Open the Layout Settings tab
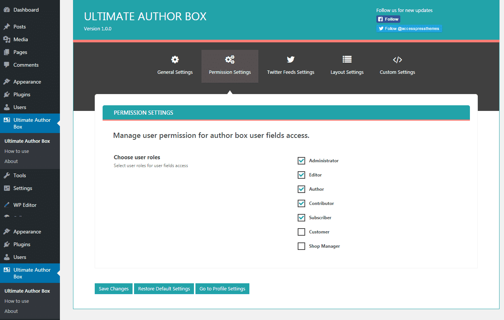This screenshot has height=320, width=504. click(x=347, y=66)
